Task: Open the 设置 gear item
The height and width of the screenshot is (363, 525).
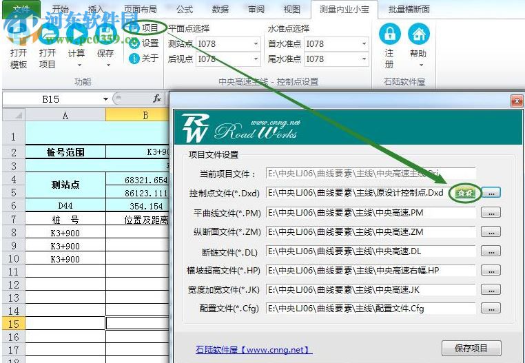Action: 145,43
